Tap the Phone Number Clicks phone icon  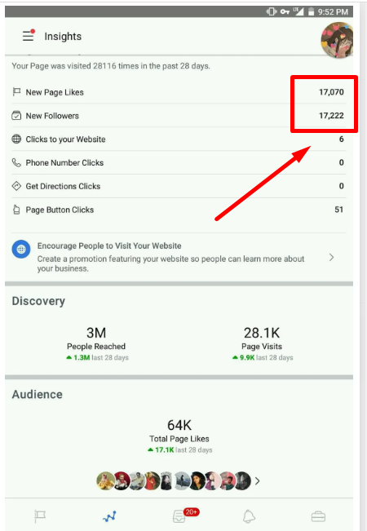pyautogui.click(x=16, y=162)
